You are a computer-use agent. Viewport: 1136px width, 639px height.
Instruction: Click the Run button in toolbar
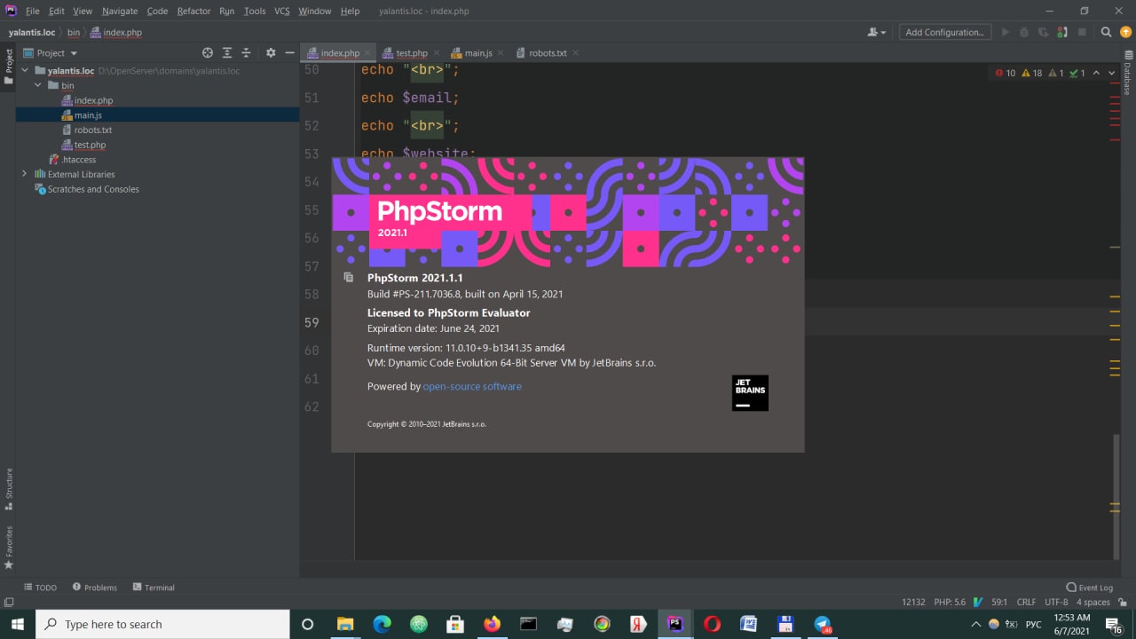(x=1005, y=32)
